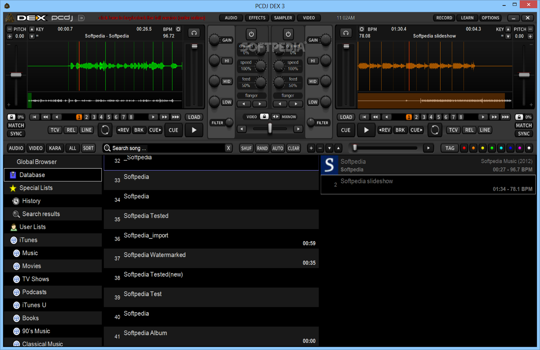Enable SYNC on the left deck

tap(16, 134)
